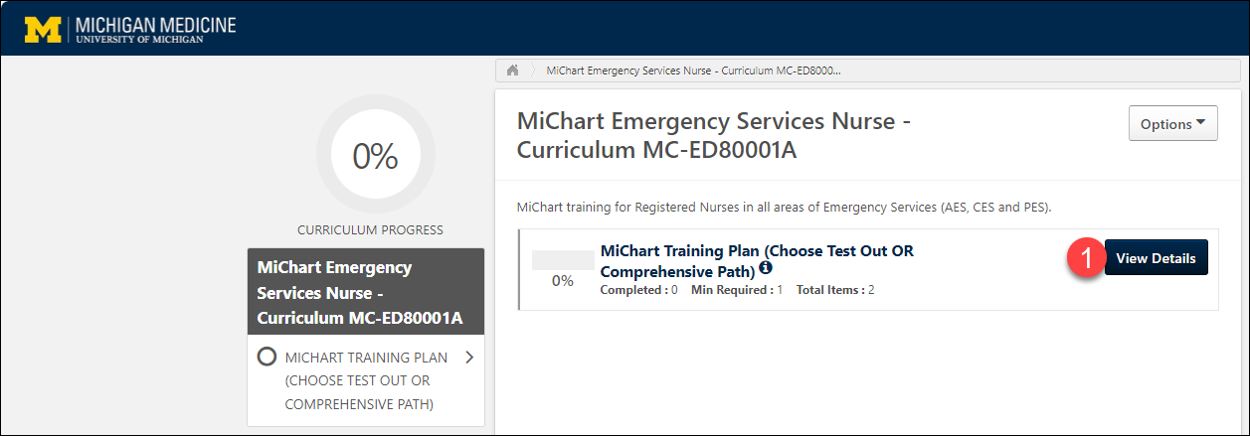Viewport: 1250px width, 436px height.
Task: Click the info icon beside Comprehensive Path
Action: [x=765, y=268]
